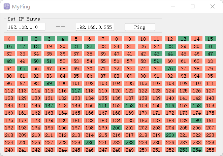Select the green host cell 76

click(x=170, y=69)
